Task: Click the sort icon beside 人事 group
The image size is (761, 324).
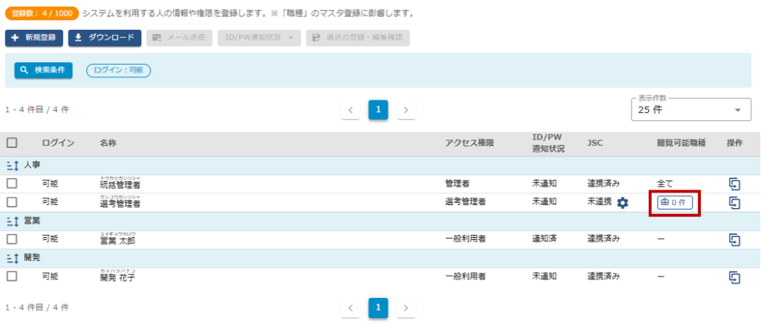Action: click(x=13, y=165)
